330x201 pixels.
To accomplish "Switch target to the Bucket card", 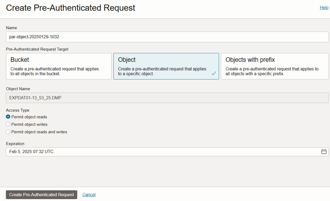I will [x=59, y=66].
